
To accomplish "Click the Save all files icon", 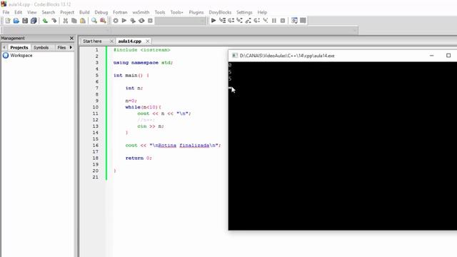I will pos(34,21).
